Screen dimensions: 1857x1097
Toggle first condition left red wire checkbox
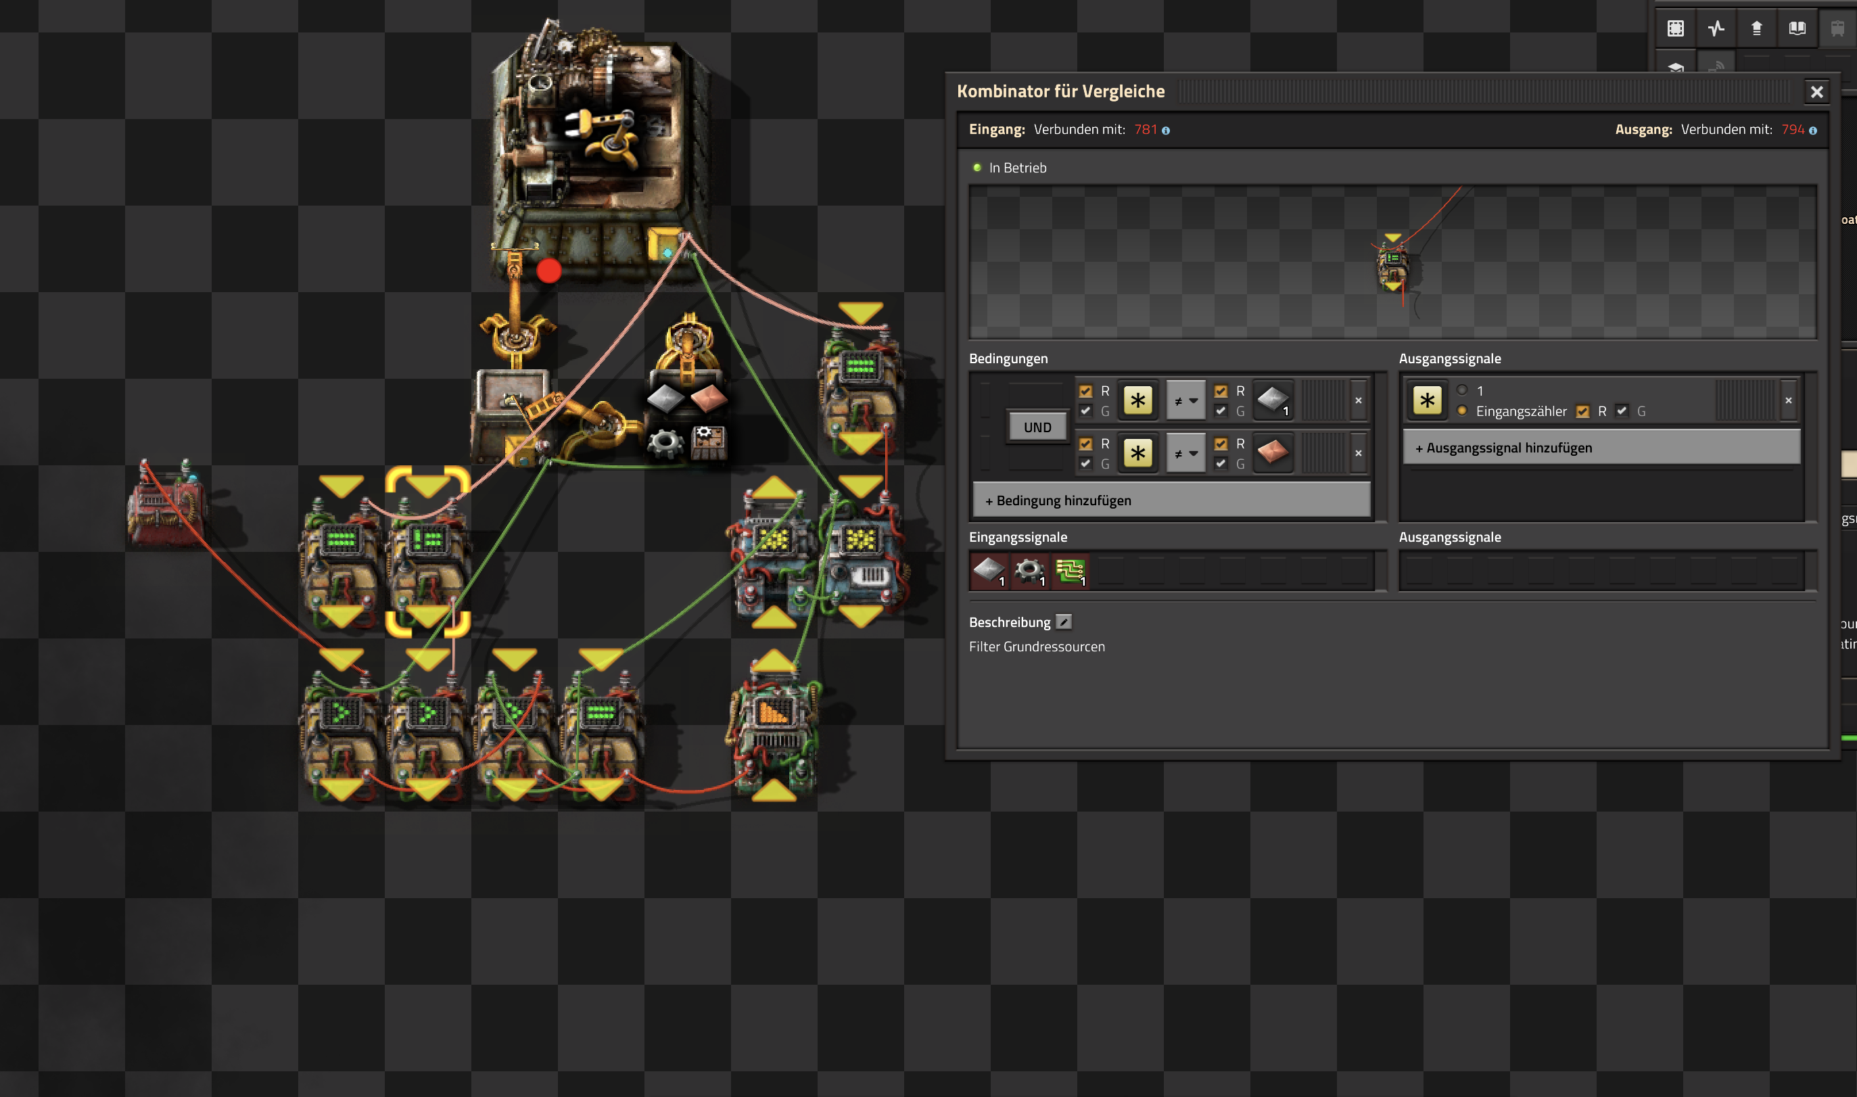(1085, 391)
